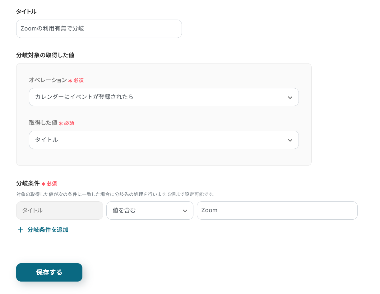Click the description text mentioning 5個まで設定可能
The height and width of the screenshot is (294, 380).
coord(116,194)
